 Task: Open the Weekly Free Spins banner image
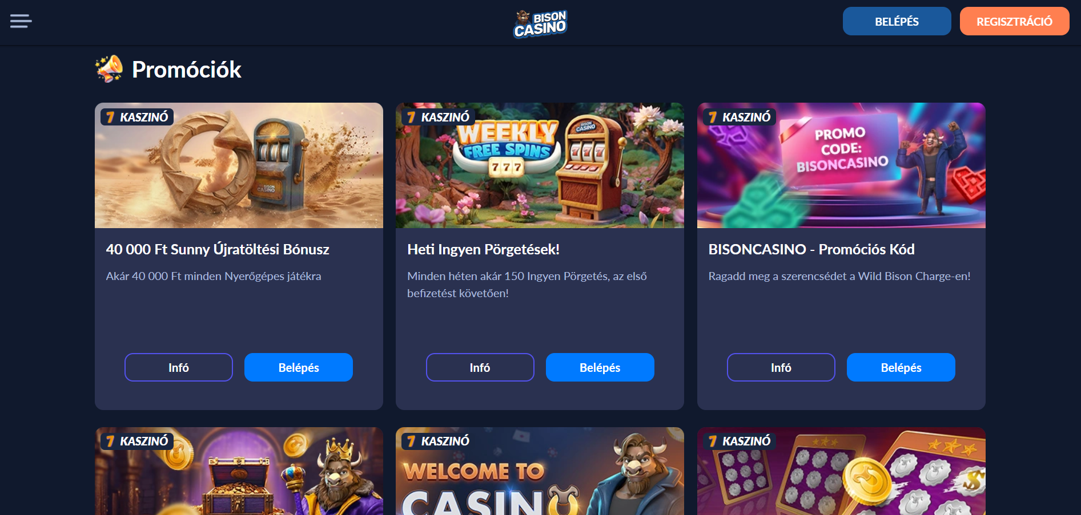click(x=540, y=165)
